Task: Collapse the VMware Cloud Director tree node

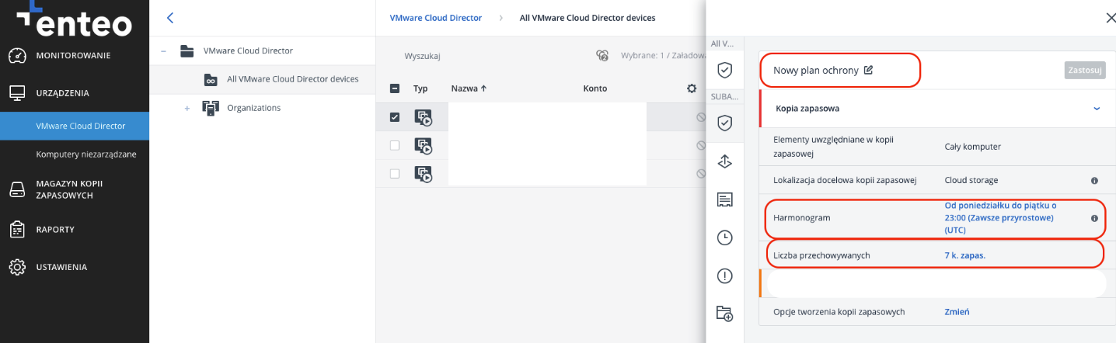Action: (163, 51)
